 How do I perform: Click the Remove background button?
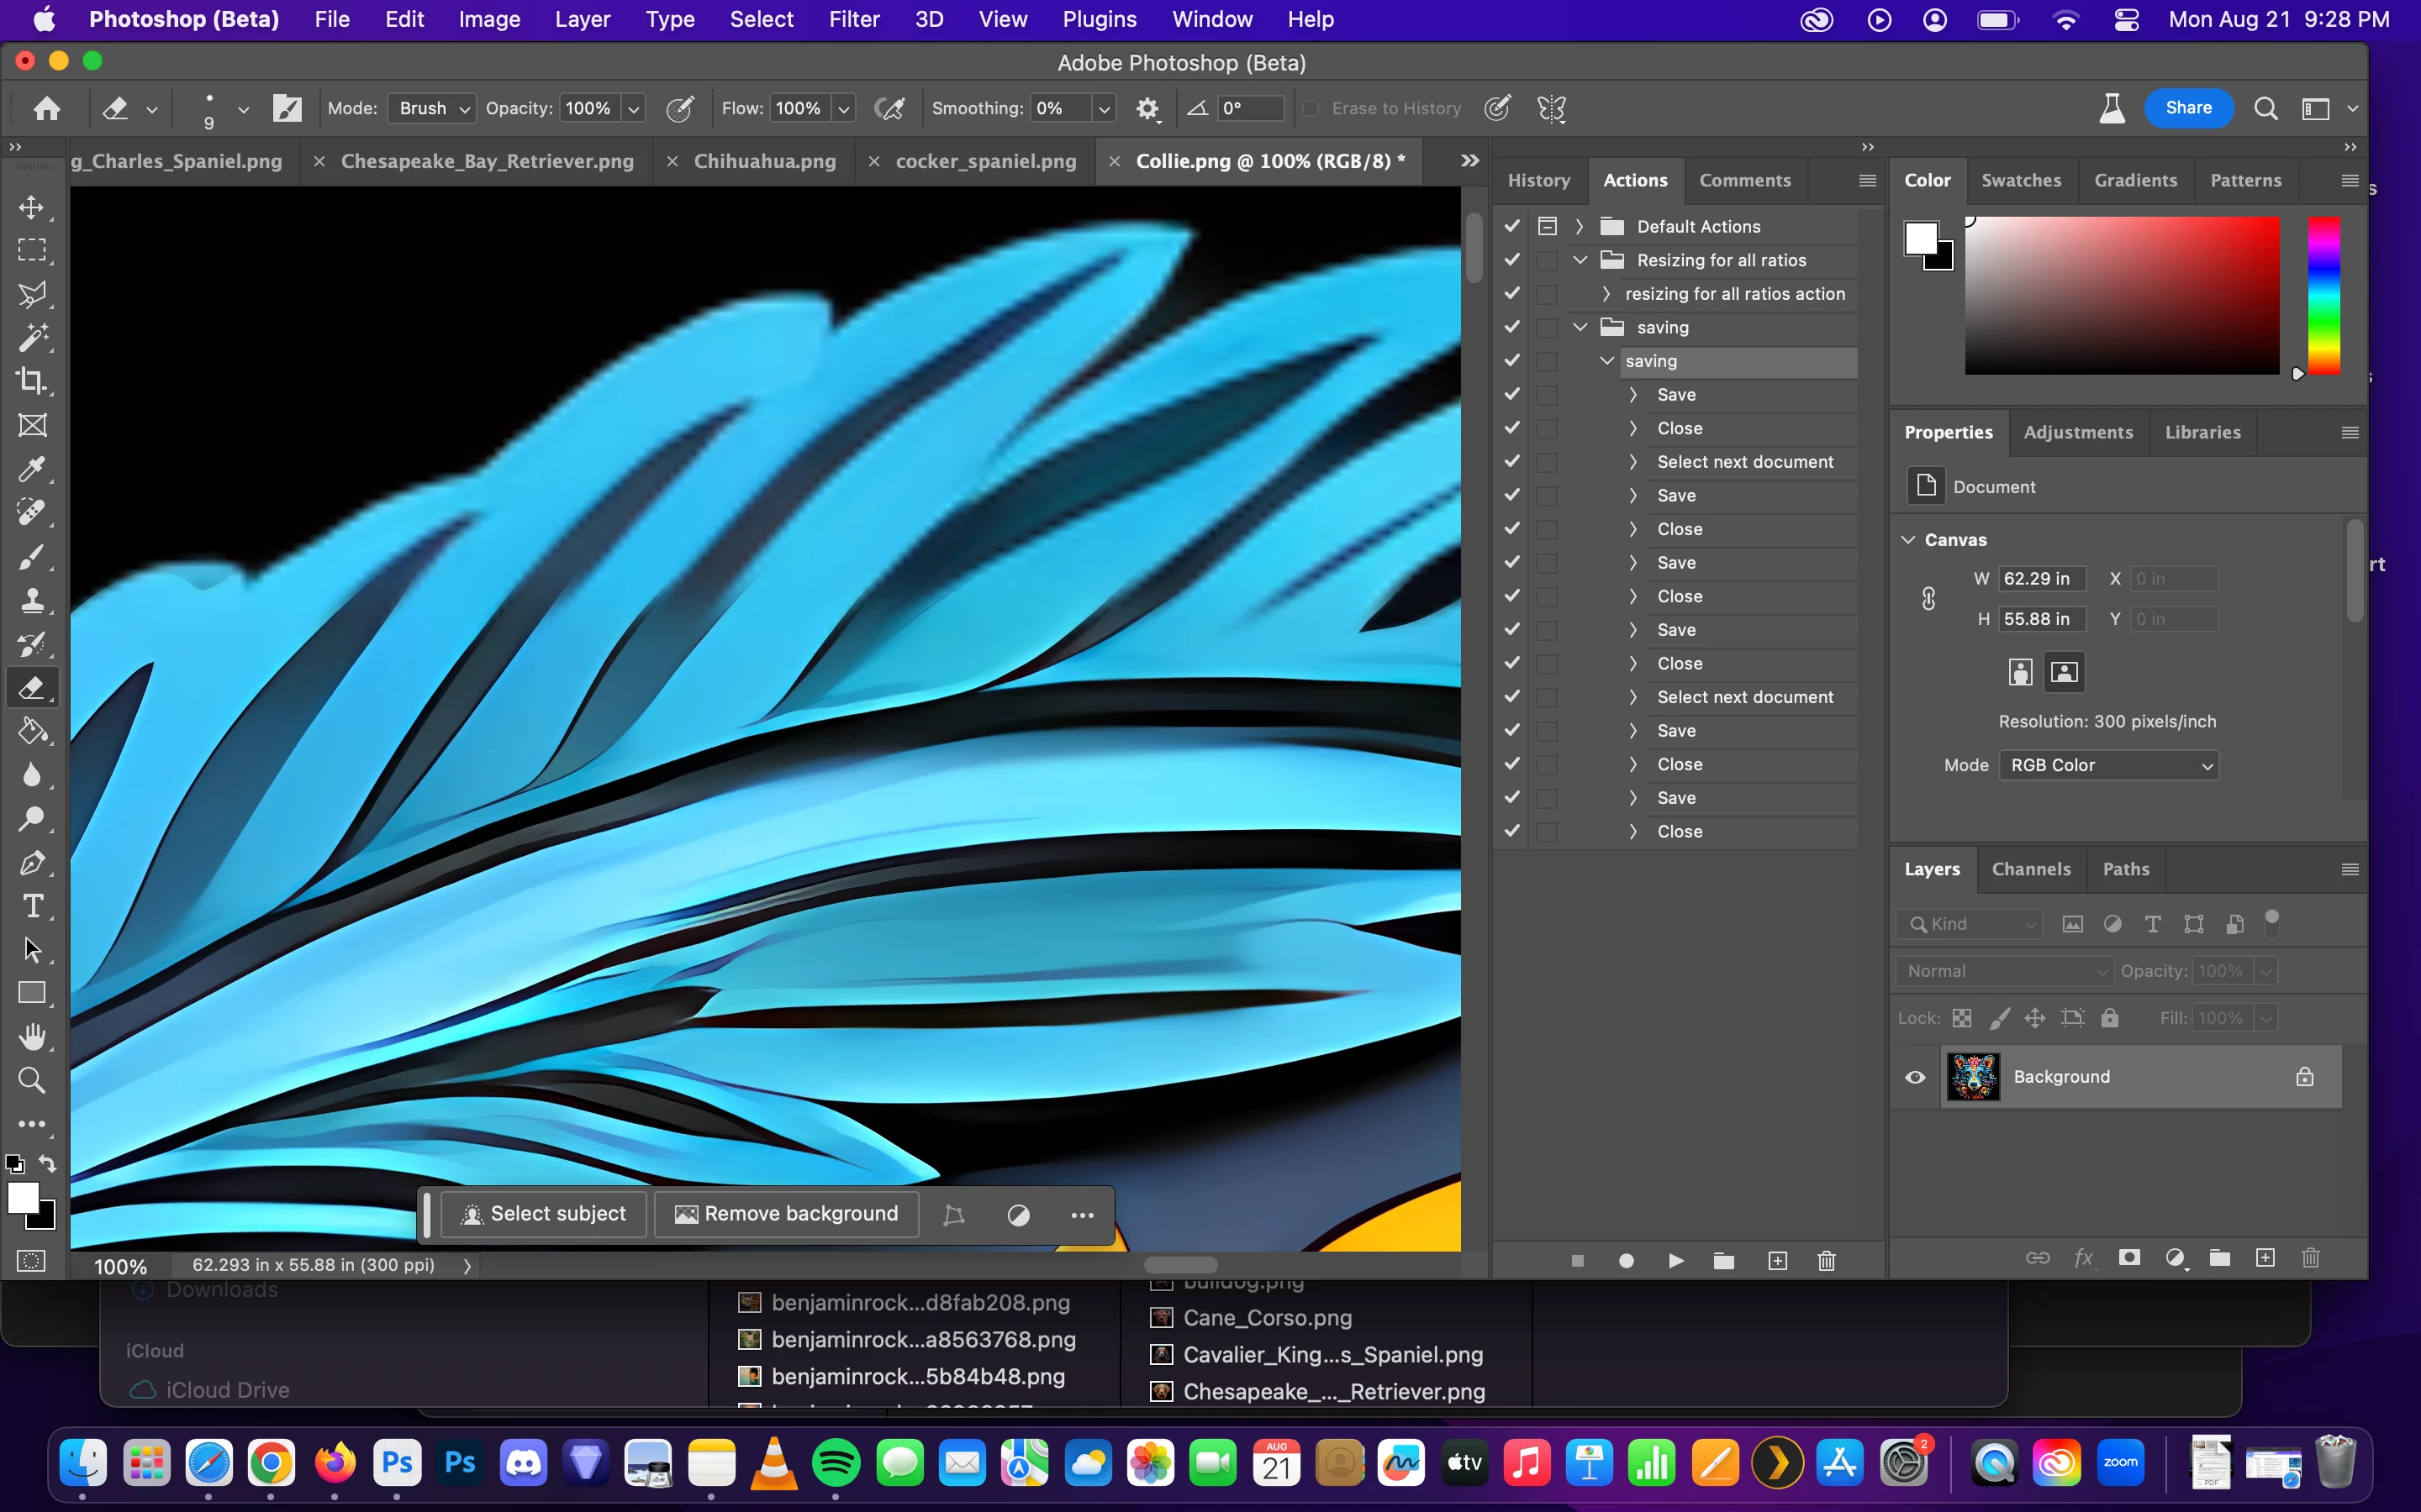pos(786,1214)
